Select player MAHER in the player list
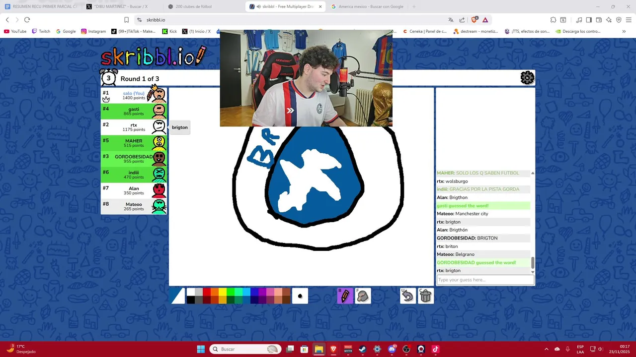636x357 pixels. (x=134, y=143)
